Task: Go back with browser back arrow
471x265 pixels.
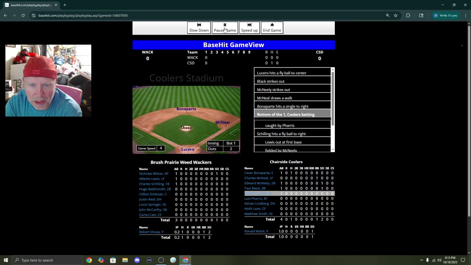Action: coord(5,15)
